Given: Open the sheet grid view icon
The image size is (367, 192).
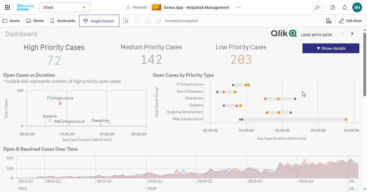Looking at the screenshot, I should pos(329,21).
